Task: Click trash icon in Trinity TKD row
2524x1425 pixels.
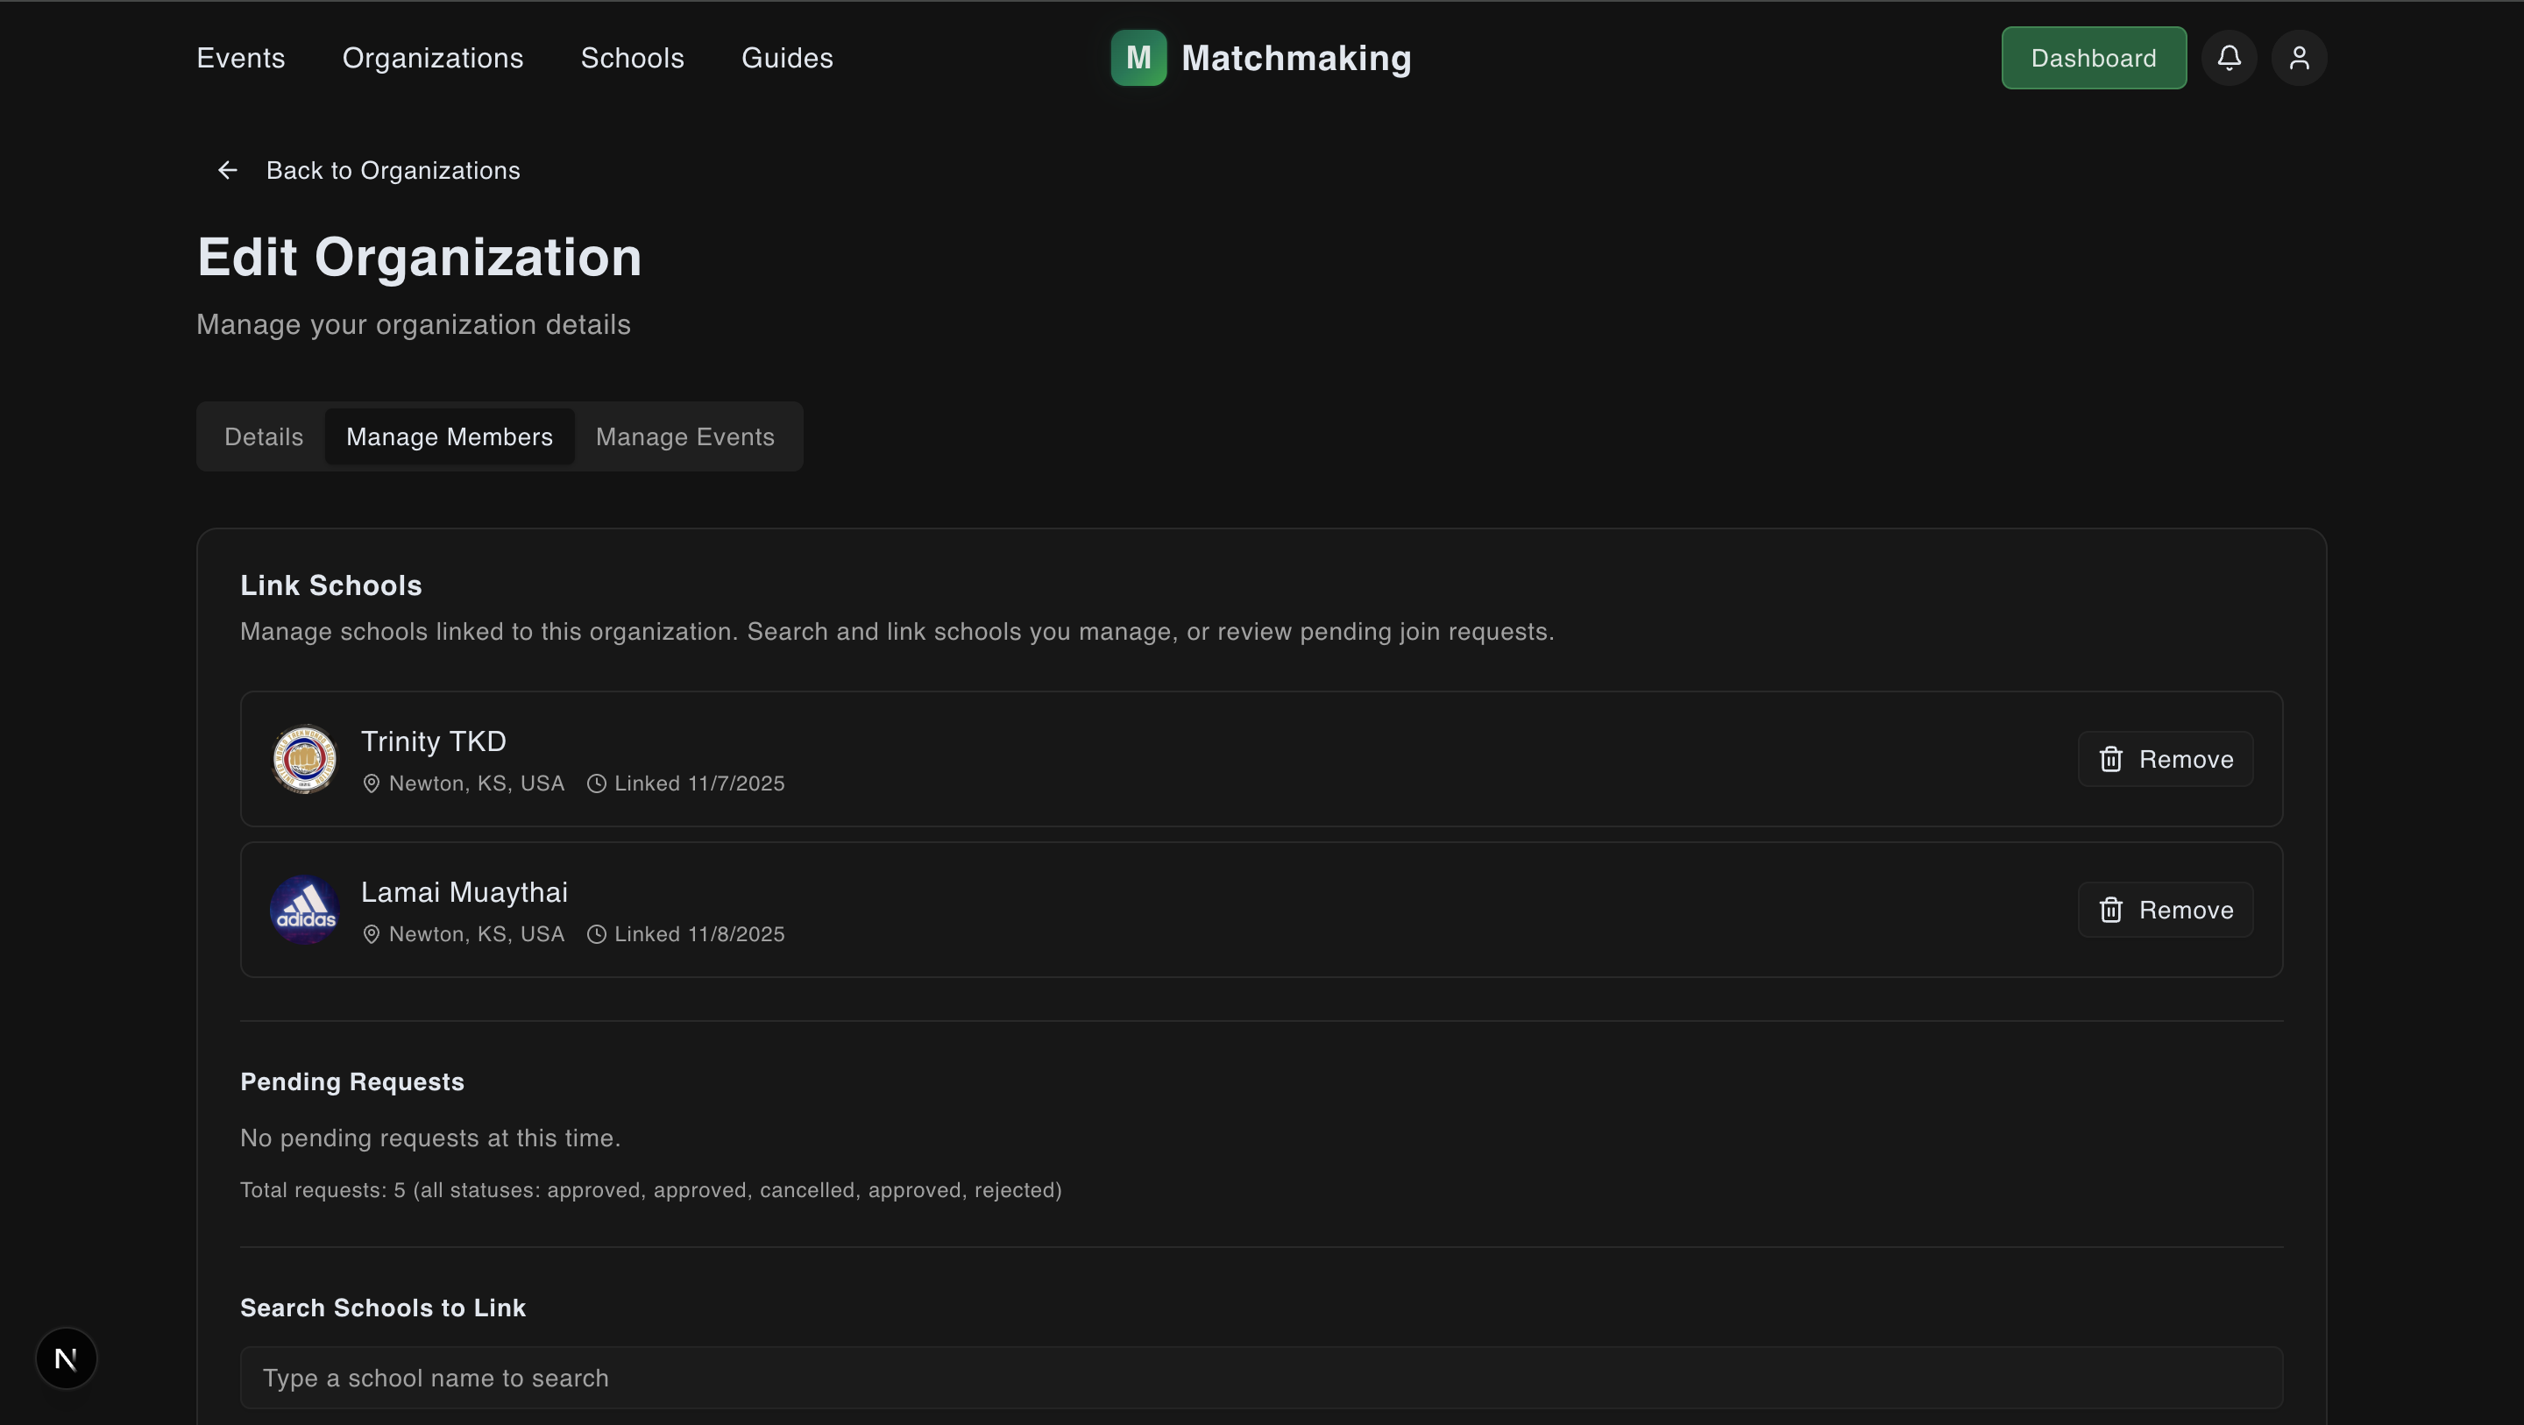Action: 2110,760
